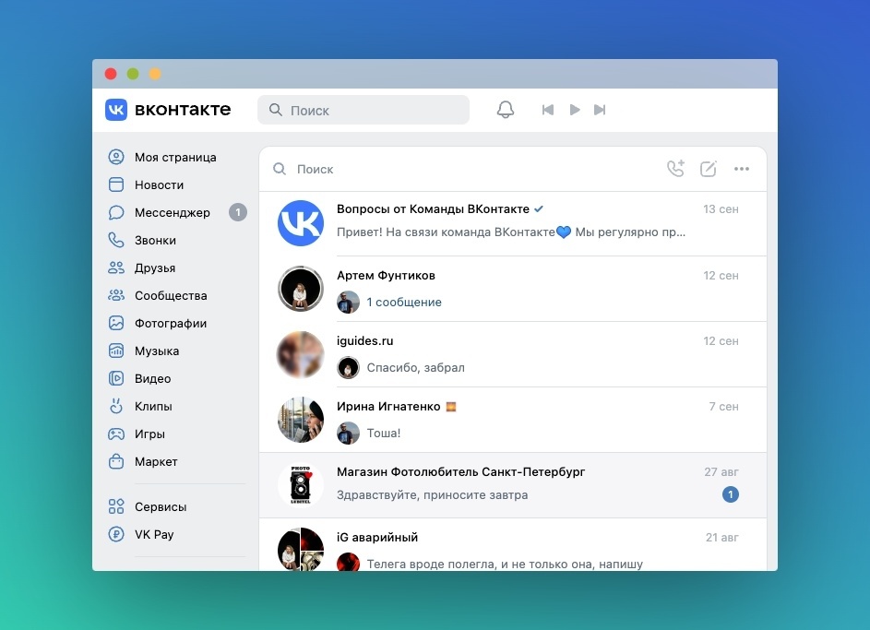Click the message text Спасибо, забрал
Viewport: 870px width, 630px height.
(415, 368)
